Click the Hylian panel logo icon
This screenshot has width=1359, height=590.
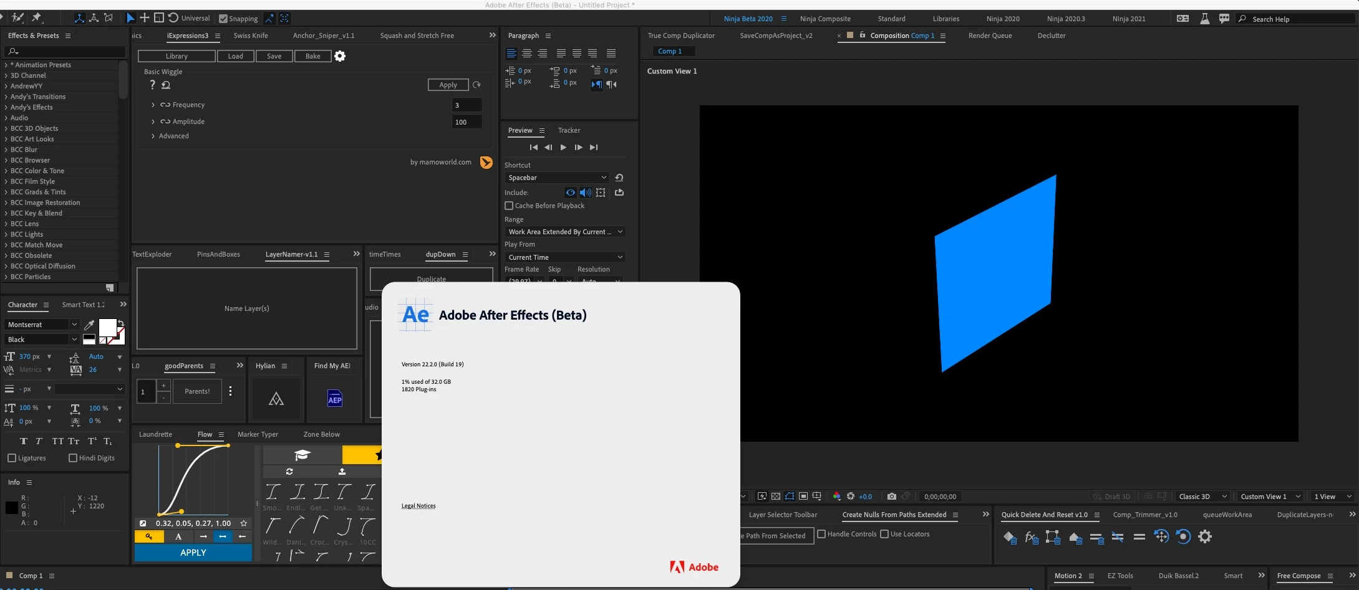(276, 399)
